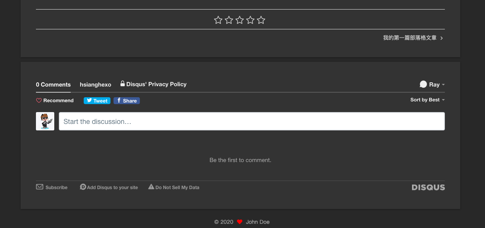Rate the post with the first star
Viewport: 485px width, 228px height.
[x=218, y=20]
